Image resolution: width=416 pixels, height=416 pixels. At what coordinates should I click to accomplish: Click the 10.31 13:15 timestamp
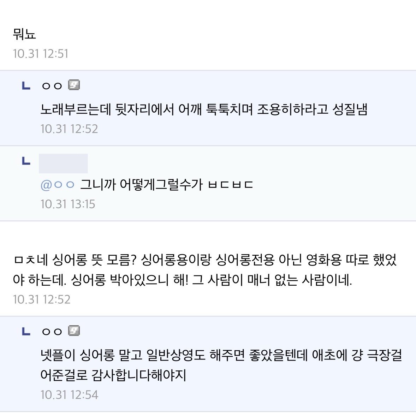pyautogui.click(x=68, y=204)
